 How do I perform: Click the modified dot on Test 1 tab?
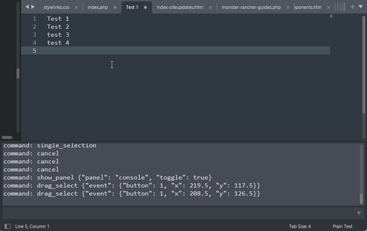pyautogui.click(x=146, y=8)
